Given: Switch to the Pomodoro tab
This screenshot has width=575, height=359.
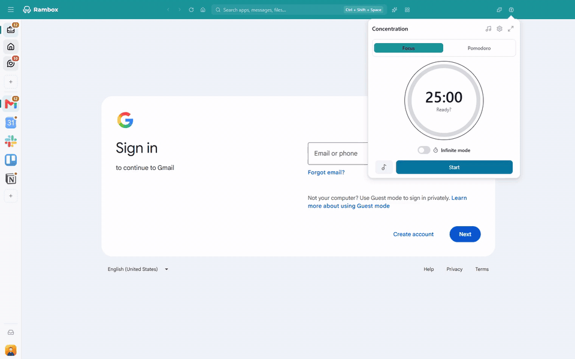Looking at the screenshot, I should click(479, 48).
